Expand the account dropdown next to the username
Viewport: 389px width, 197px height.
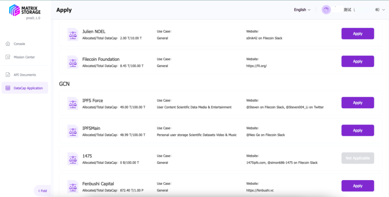click(383, 9)
